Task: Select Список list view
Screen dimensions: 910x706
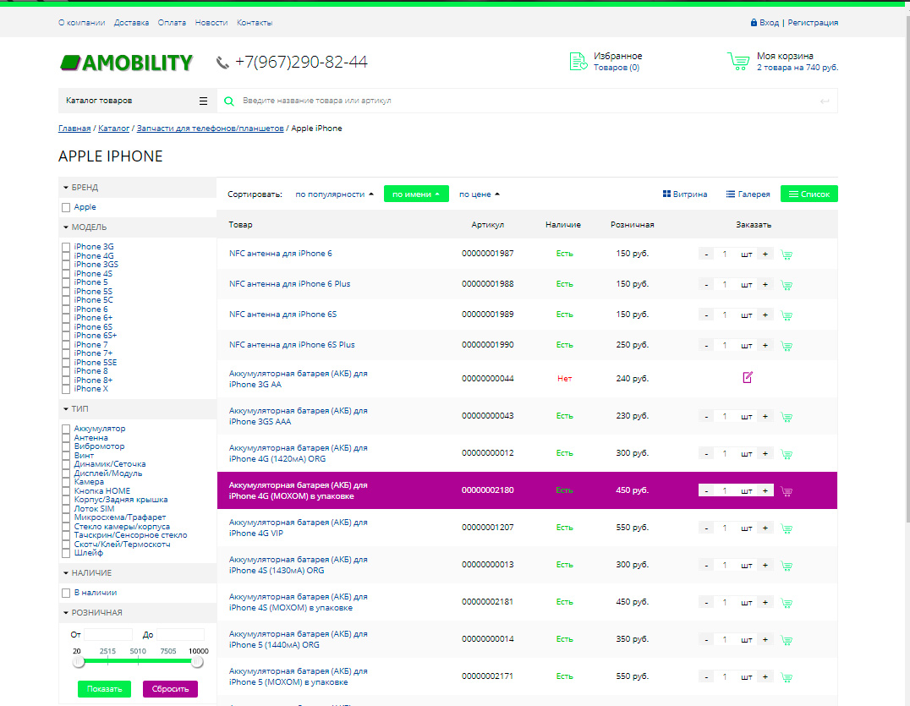Action: click(809, 194)
